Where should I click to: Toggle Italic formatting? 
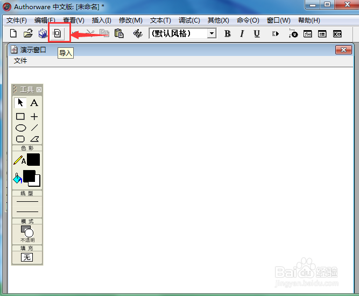[x=242, y=34]
